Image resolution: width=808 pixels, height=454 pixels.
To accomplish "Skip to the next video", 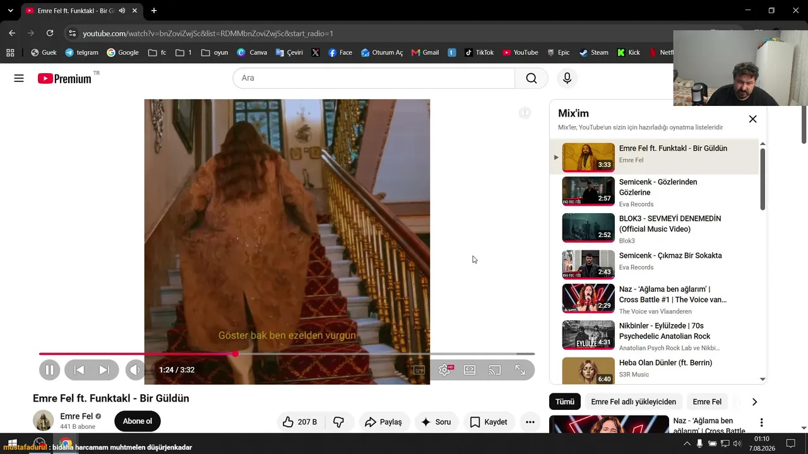I will (x=104, y=370).
